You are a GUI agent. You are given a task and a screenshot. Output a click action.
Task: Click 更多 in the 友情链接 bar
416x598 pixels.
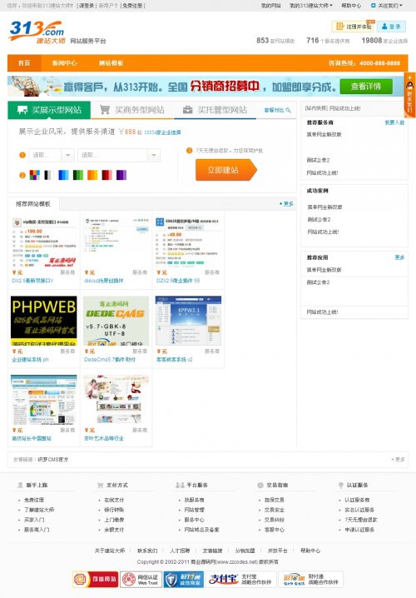click(398, 460)
